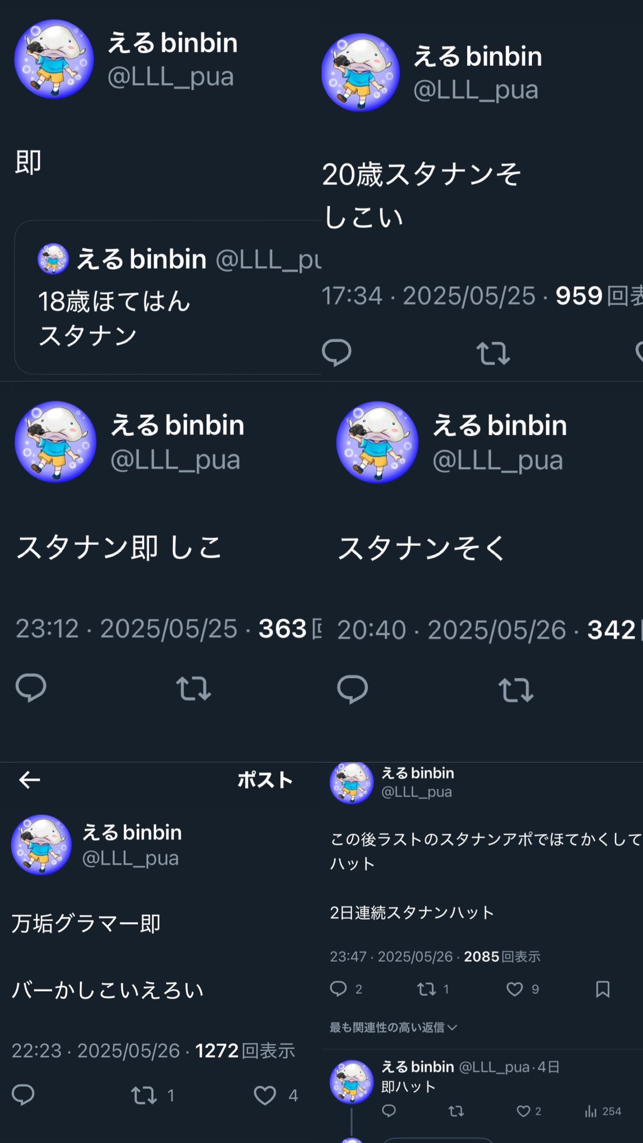The width and height of the screenshot is (643, 1143).
Task: Reply to the 20歳スタナンそ post
Action: tap(337, 353)
